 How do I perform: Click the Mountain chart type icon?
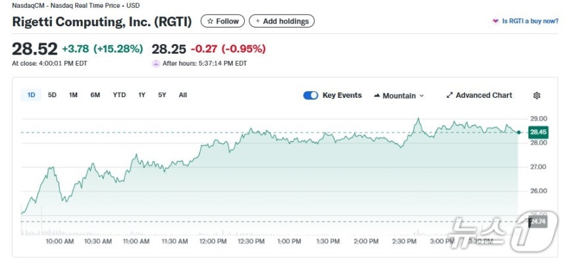click(x=377, y=96)
